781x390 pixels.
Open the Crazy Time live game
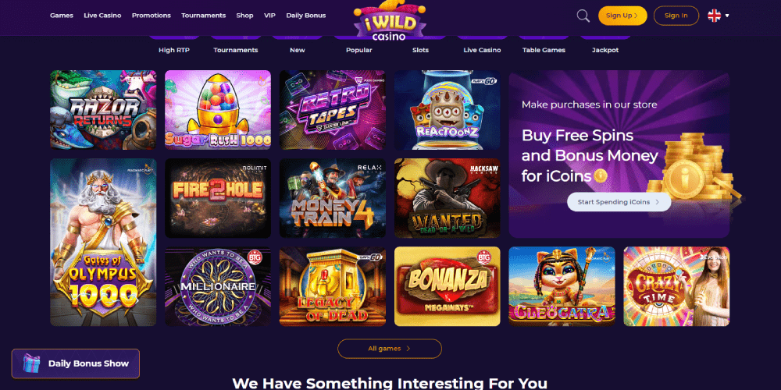[x=676, y=286]
